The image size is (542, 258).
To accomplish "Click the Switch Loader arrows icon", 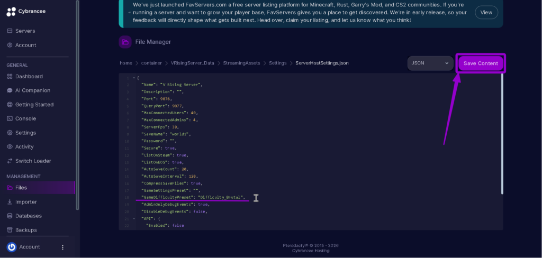I will 10,161.
